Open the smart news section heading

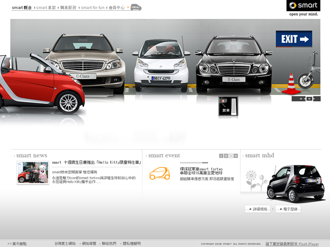[x=32, y=156]
